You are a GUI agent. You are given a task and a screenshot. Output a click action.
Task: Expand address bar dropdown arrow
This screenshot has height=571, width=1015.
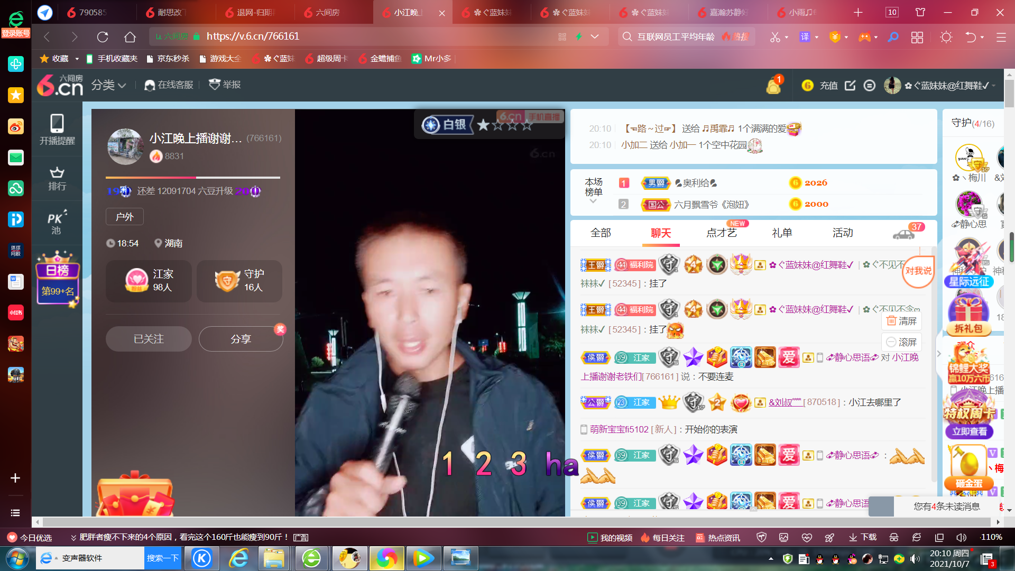pyautogui.click(x=595, y=36)
